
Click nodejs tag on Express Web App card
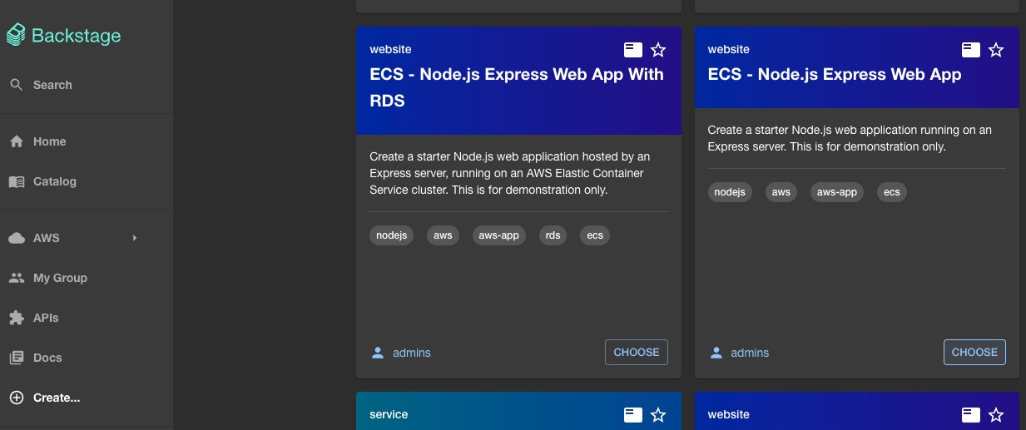tap(730, 192)
